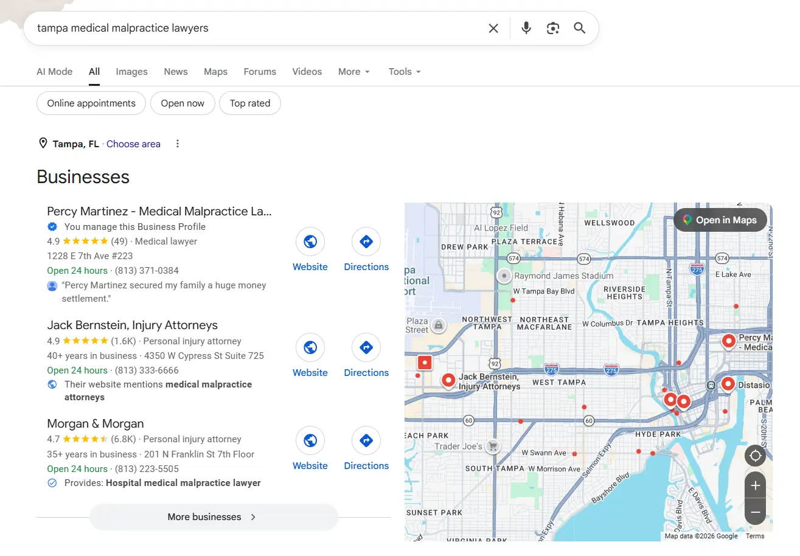
Task: Click the Raymond James Stadium marker
Action: (x=504, y=276)
